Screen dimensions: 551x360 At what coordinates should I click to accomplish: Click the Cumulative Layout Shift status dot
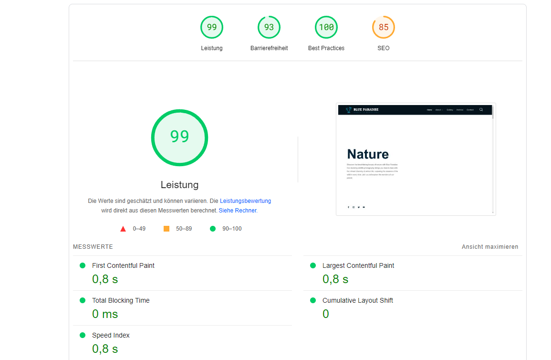[x=313, y=300]
